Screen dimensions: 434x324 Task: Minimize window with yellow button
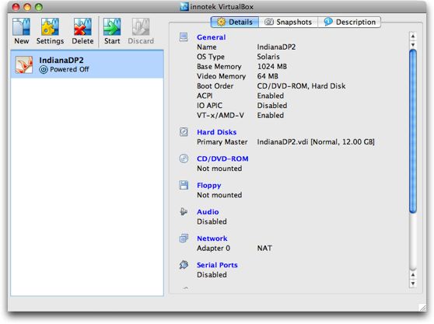tap(27, 7)
